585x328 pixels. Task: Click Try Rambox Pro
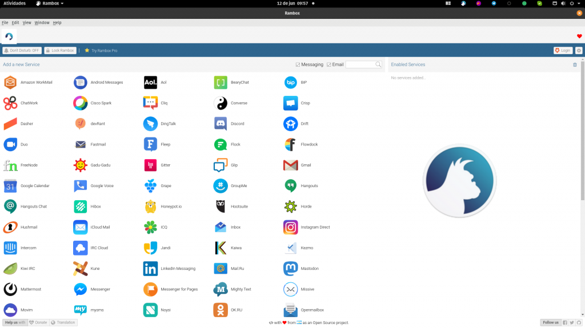coord(101,50)
